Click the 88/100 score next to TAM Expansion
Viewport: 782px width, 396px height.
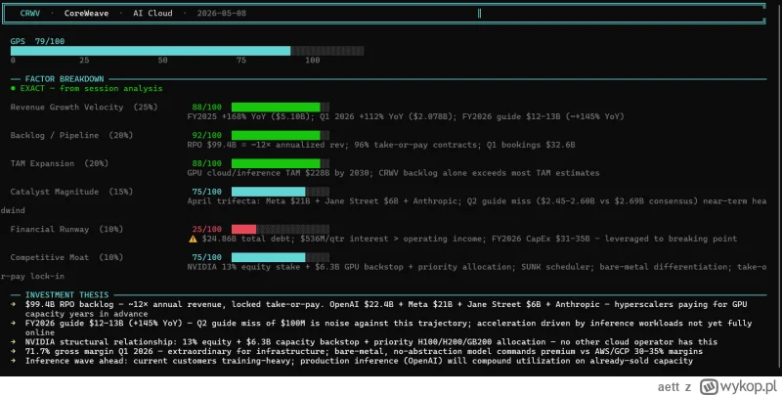coord(206,163)
